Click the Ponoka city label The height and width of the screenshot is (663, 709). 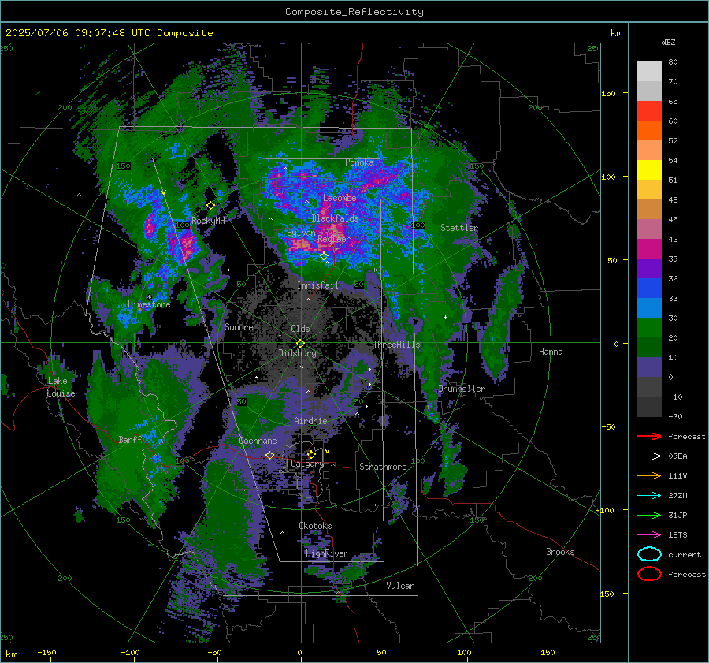coord(359,162)
